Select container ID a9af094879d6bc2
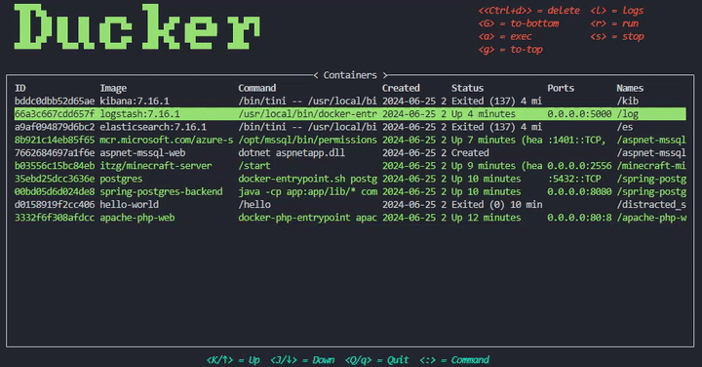Viewport: 702px width, 367px height. [x=55, y=127]
